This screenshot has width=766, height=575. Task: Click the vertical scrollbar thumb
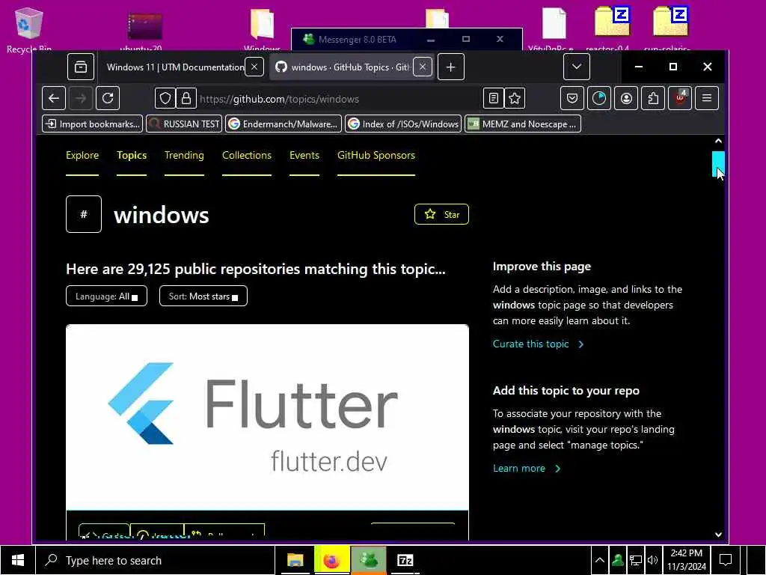click(x=718, y=163)
